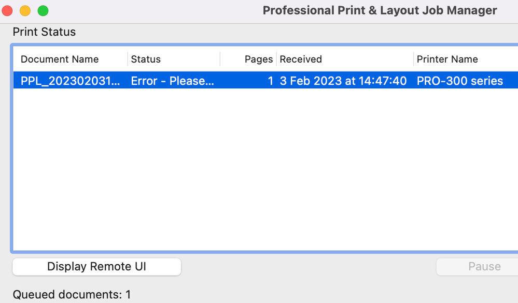
Task: Click the Print Status heading
Action: click(x=44, y=32)
